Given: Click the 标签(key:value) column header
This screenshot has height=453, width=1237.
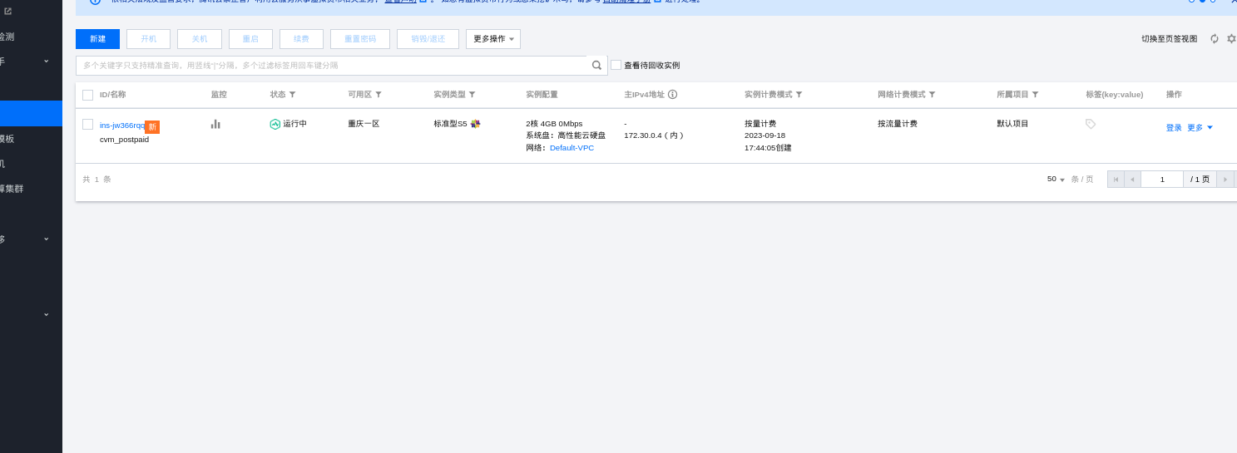Looking at the screenshot, I should [1114, 95].
